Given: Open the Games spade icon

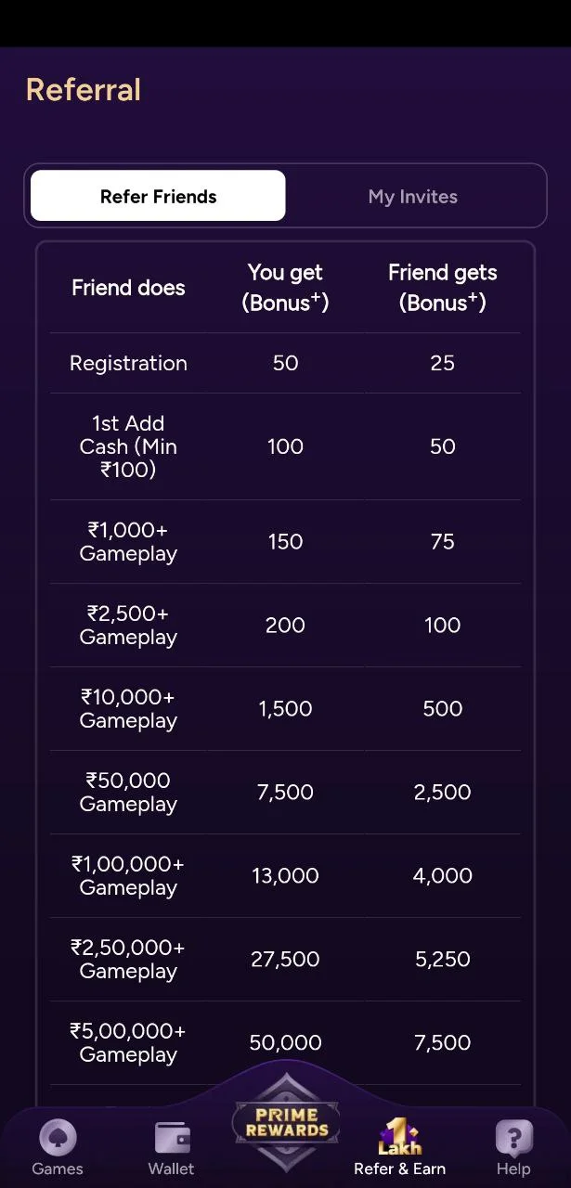Looking at the screenshot, I should coord(58,1139).
